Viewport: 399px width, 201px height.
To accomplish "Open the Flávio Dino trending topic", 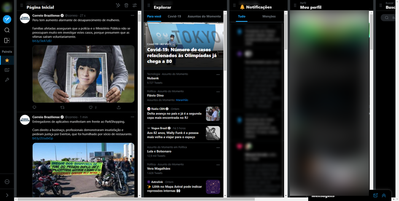I will click(183, 96).
